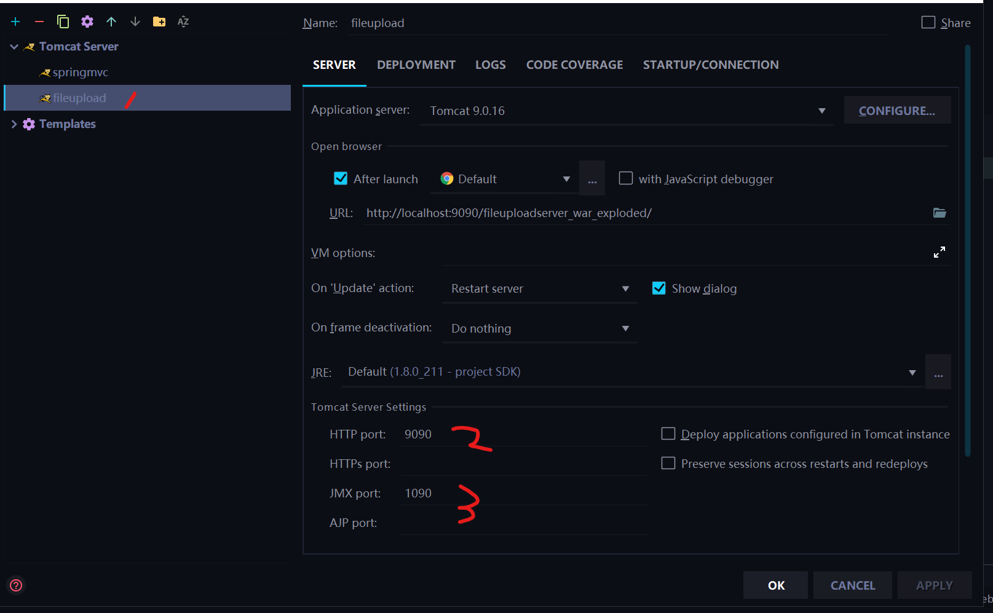
Task: Click the HTTP port field
Action: [x=523, y=434]
